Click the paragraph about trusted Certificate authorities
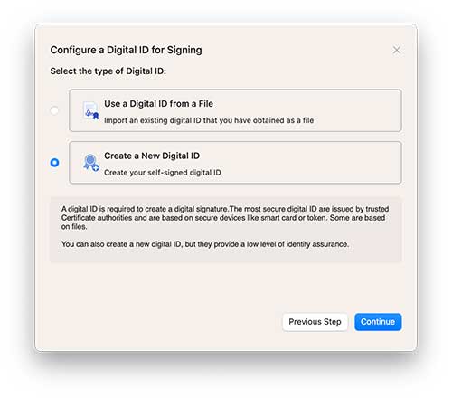The width and height of the screenshot is (452, 398). pos(225,218)
